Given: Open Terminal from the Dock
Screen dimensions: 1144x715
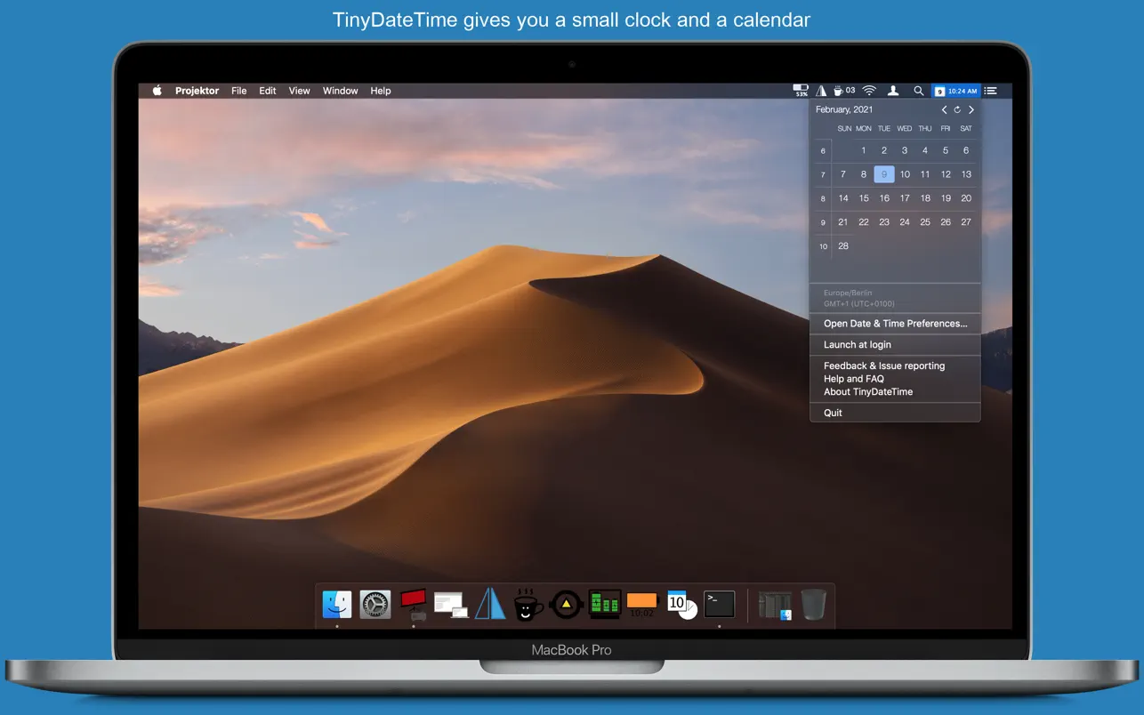Looking at the screenshot, I should 719,604.
